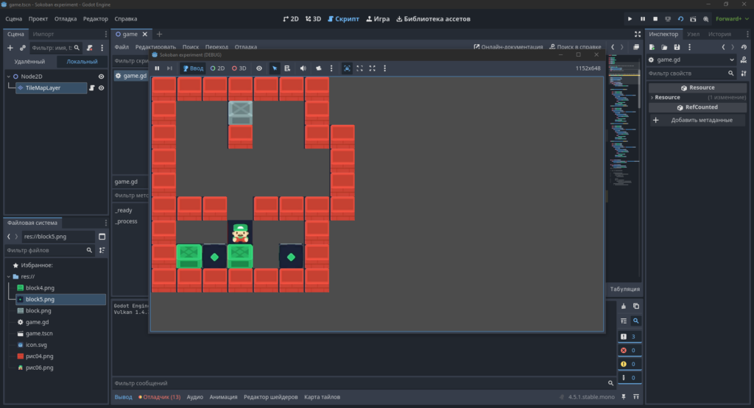Open the Проект menu
The width and height of the screenshot is (754, 408).
(38, 18)
